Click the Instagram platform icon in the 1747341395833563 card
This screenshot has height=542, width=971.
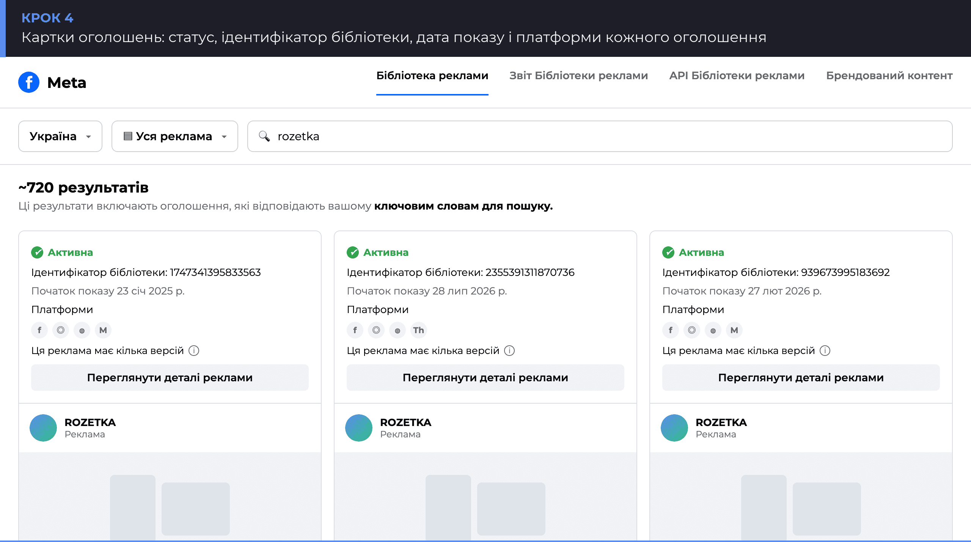pyautogui.click(x=61, y=330)
